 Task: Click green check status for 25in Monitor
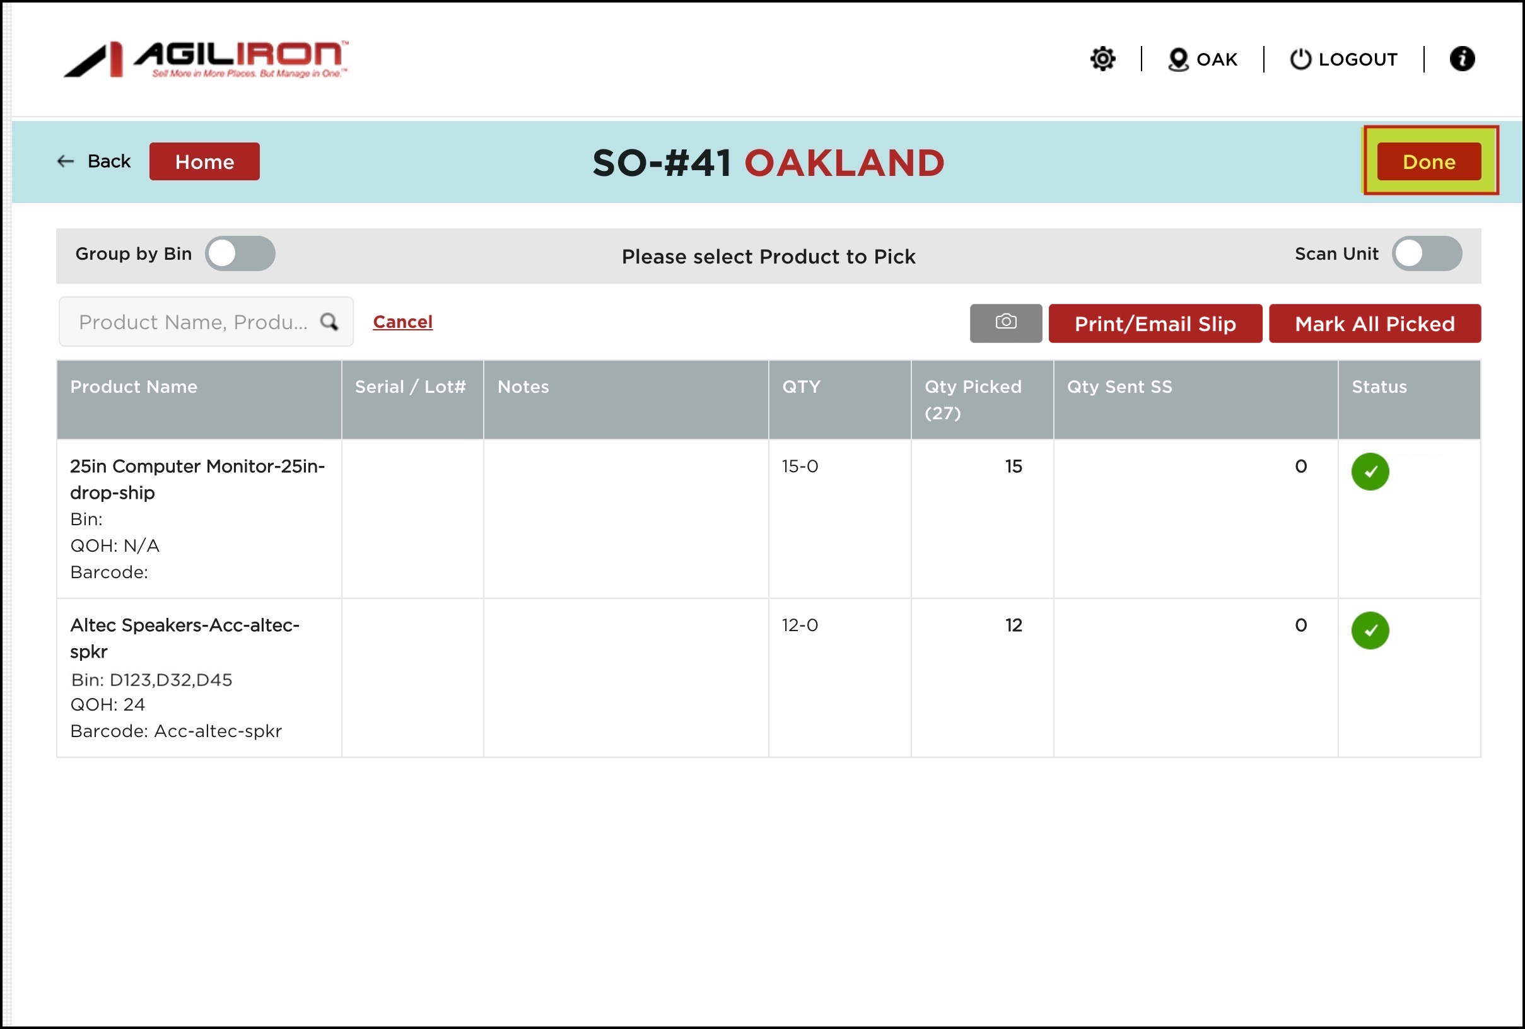[1369, 472]
